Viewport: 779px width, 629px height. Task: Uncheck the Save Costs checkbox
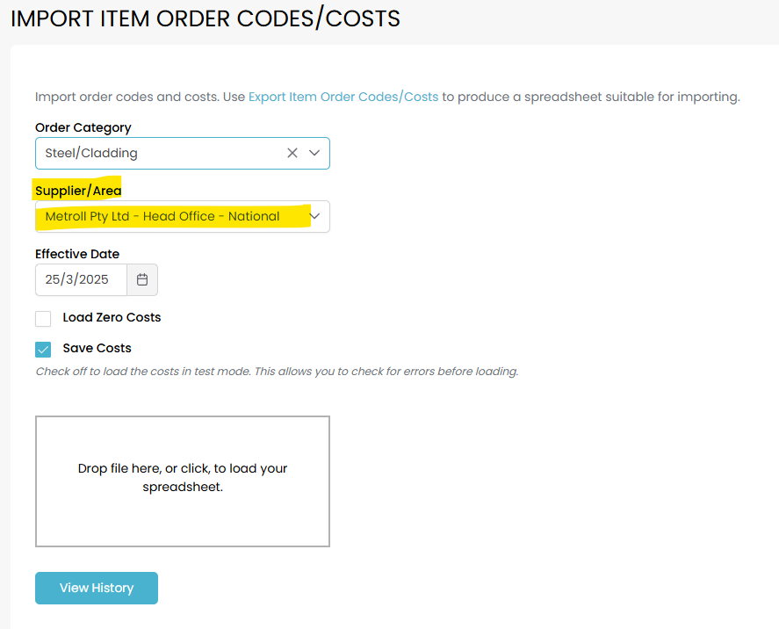pos(43,349)
